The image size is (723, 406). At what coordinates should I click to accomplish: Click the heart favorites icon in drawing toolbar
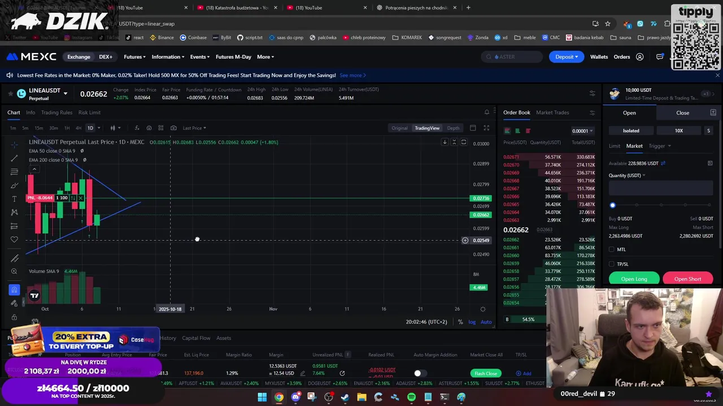click(x=14, y=240)
